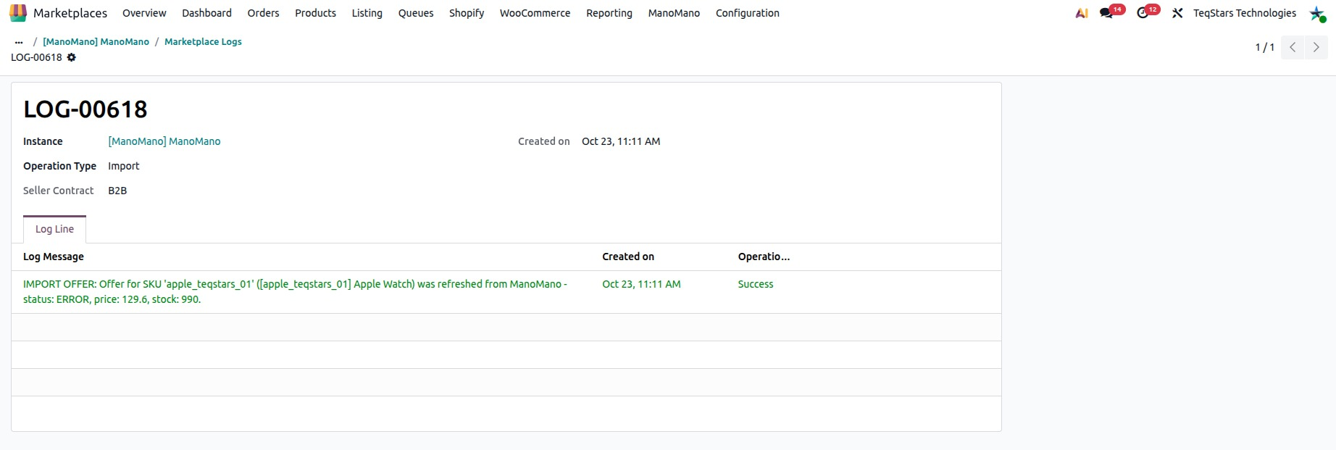Open the Configuration menu
Image resolution: width=1336 pixels, height=450 pixels.
pos(748,13)
